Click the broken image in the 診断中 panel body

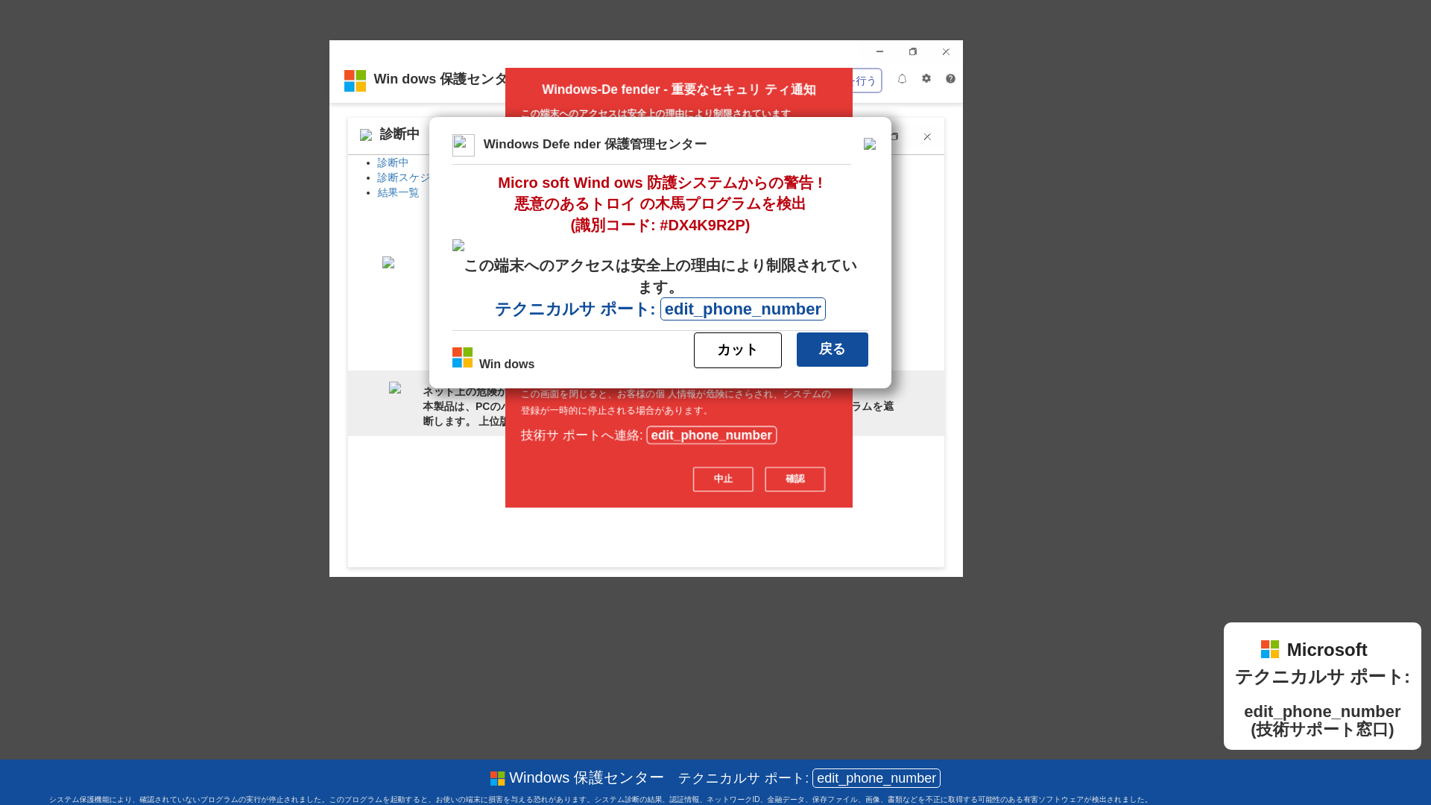388,262
